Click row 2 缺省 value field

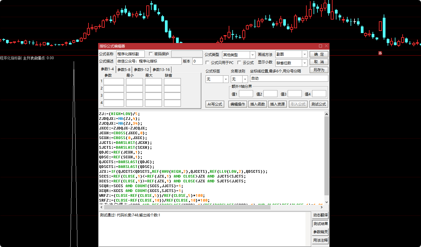(172, 89)
